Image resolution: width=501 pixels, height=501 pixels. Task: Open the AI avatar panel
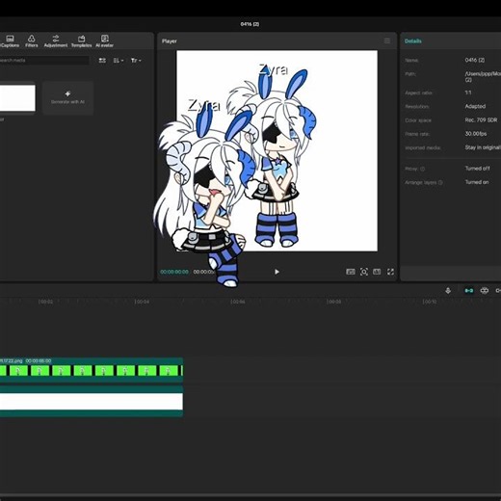point(105,41)
